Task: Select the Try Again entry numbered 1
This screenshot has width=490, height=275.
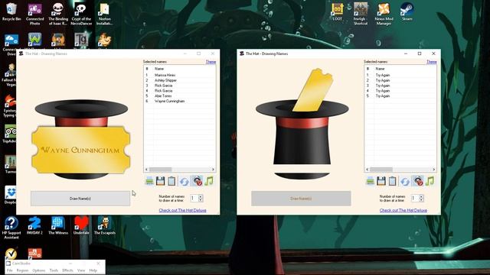Action: pyautogui.click(x=400, y=75)
